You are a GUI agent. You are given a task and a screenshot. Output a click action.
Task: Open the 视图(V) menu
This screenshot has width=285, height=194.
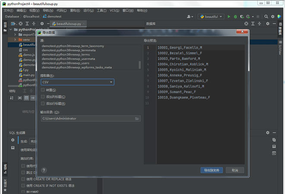click(35, 10)
